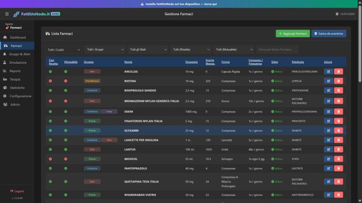
Task: Delete the ANCILLEG drug entry
Action: point(338,72)
